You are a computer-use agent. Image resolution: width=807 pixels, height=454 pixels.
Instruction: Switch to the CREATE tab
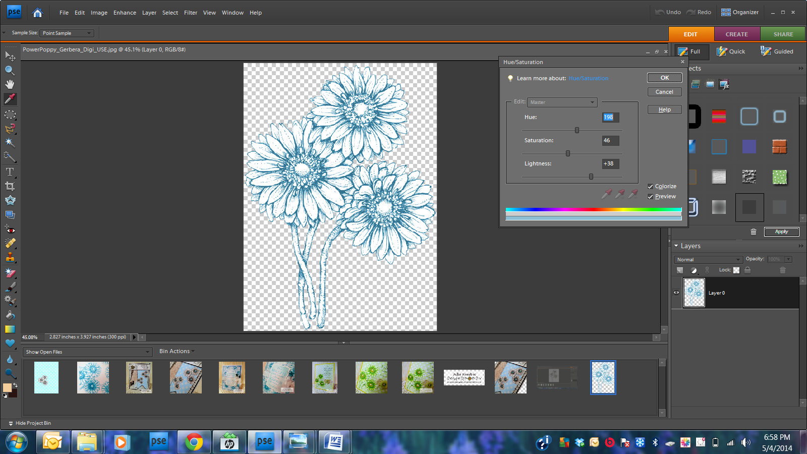click(x=736, y=34)
